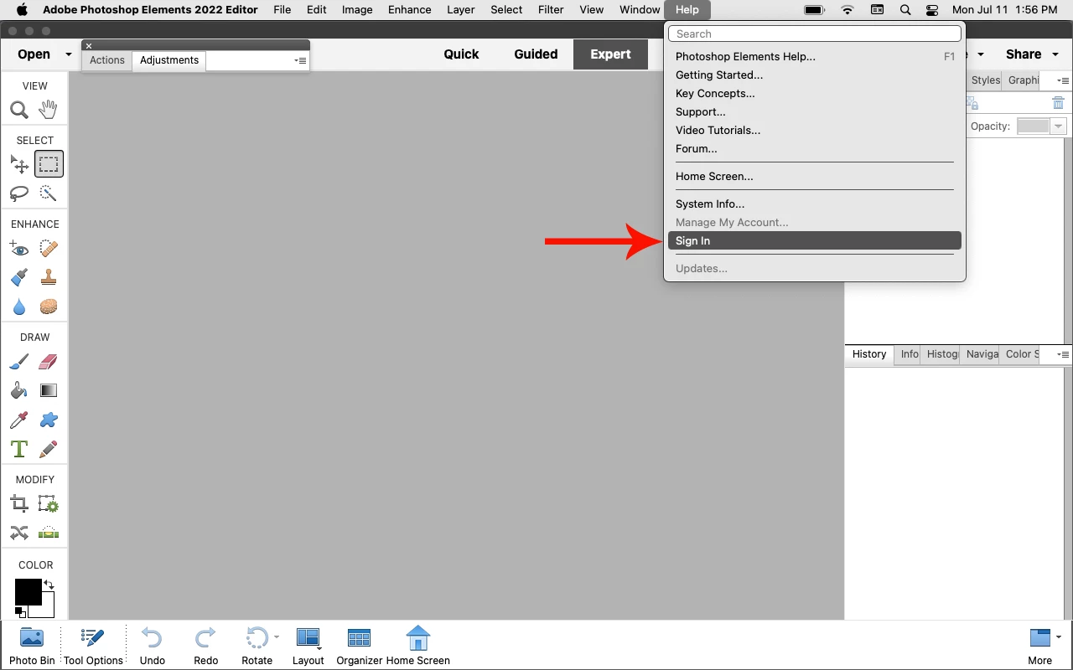Select the Gradient tool

pyautogui.click(x=49, y=390)
